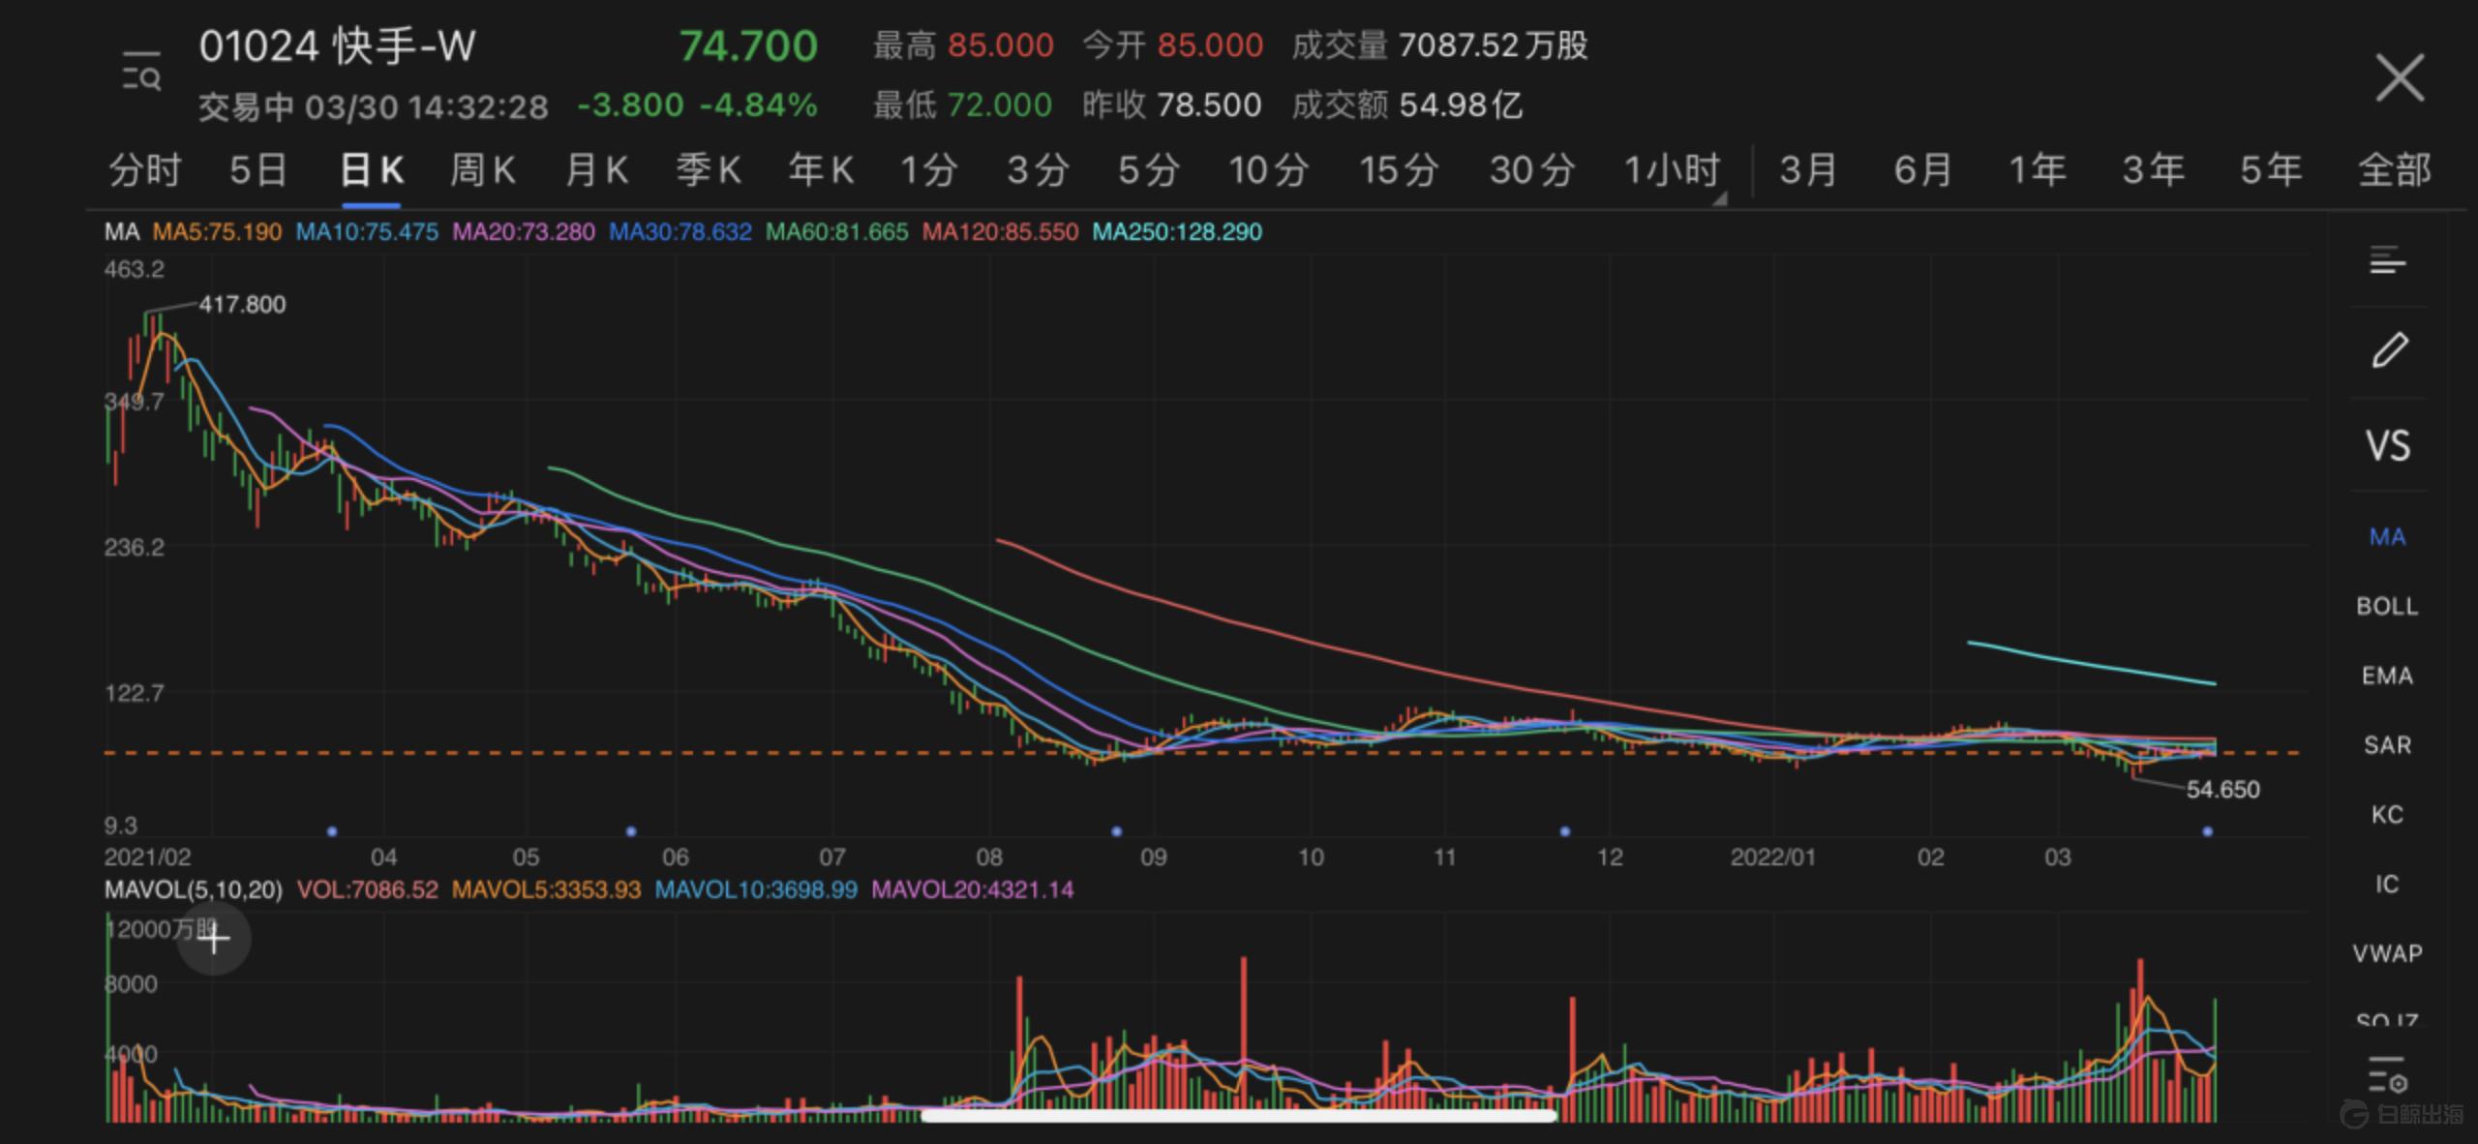Viewport: 2478px width, 1144px height.
Task: Enable the BOLL indicator overlay
Action: (x=2387, y=607)
